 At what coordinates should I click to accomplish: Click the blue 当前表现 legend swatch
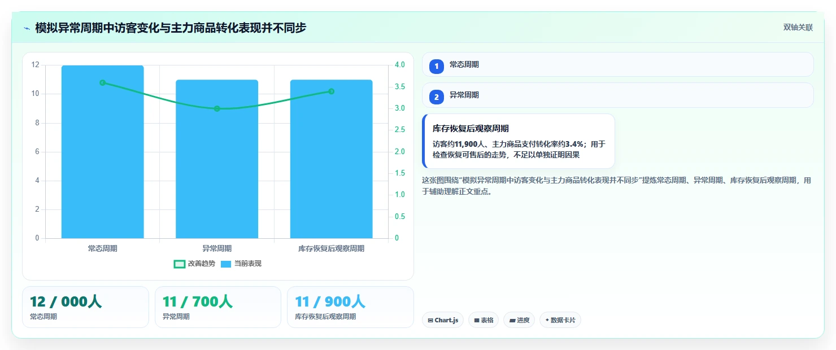(x=226, y=264)
